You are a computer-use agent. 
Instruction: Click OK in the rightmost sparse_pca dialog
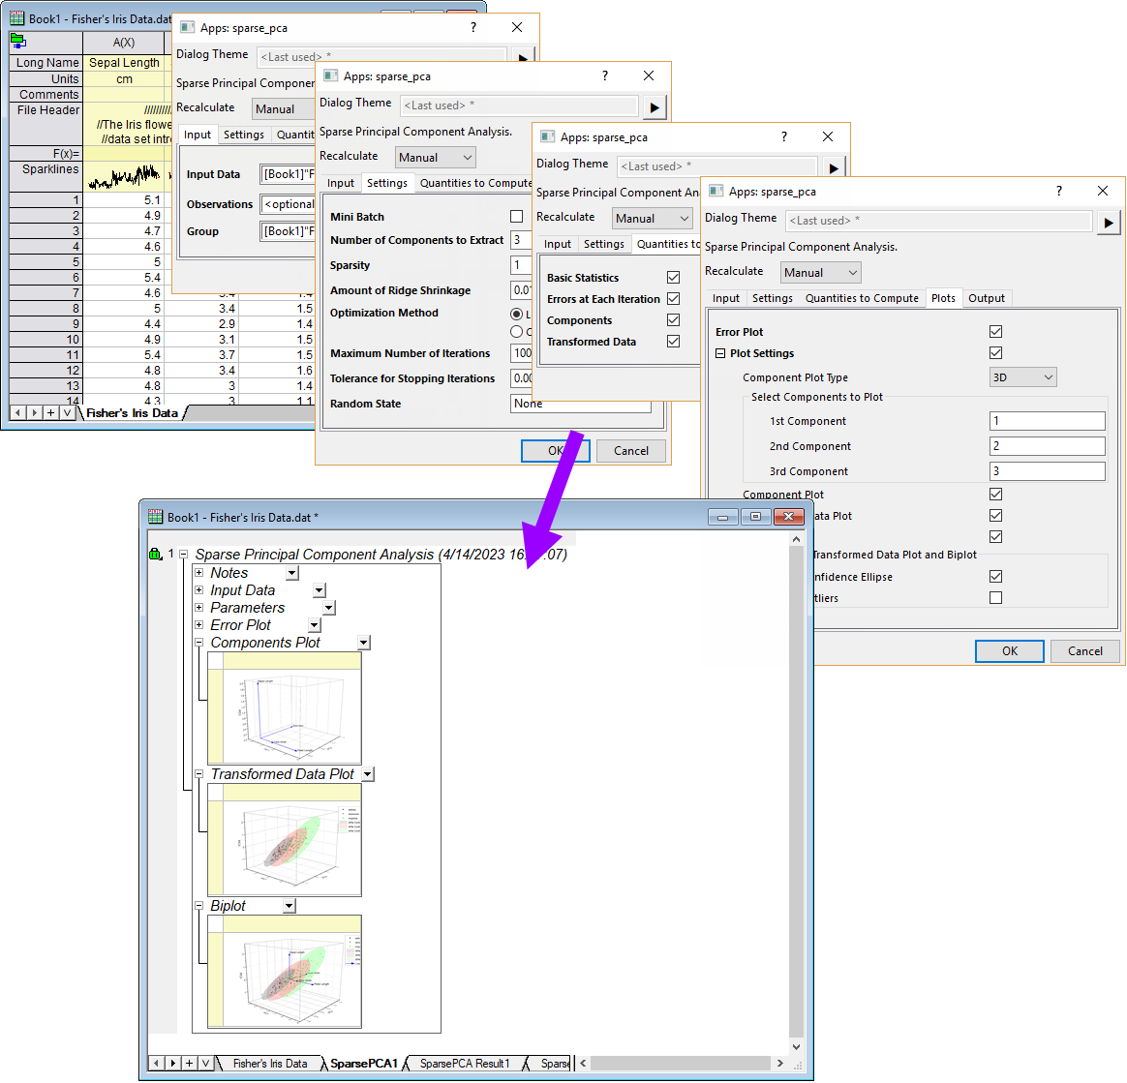tap(1010, 650)
